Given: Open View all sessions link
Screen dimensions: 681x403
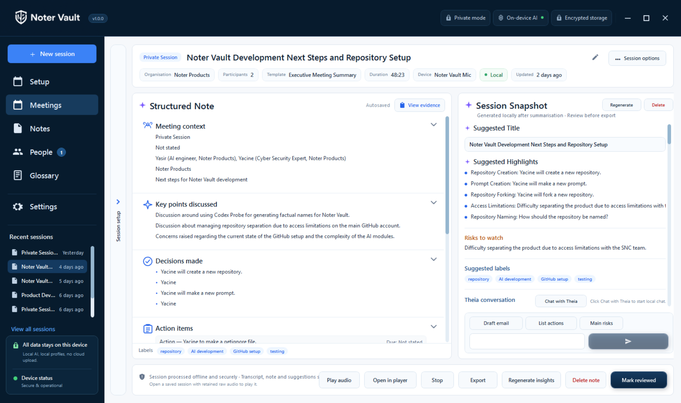Looking at the screenshot, I should [33, 329].
